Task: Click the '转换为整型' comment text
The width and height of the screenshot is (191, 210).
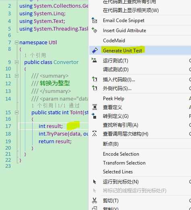Action: (x=55, y=83)
